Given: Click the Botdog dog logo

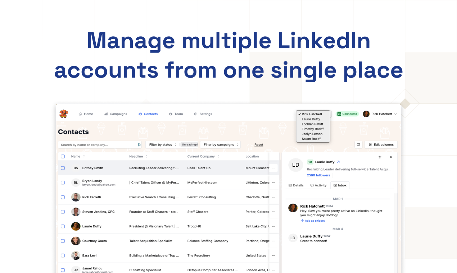Looking at the screenshot, I should coord(64,114).
